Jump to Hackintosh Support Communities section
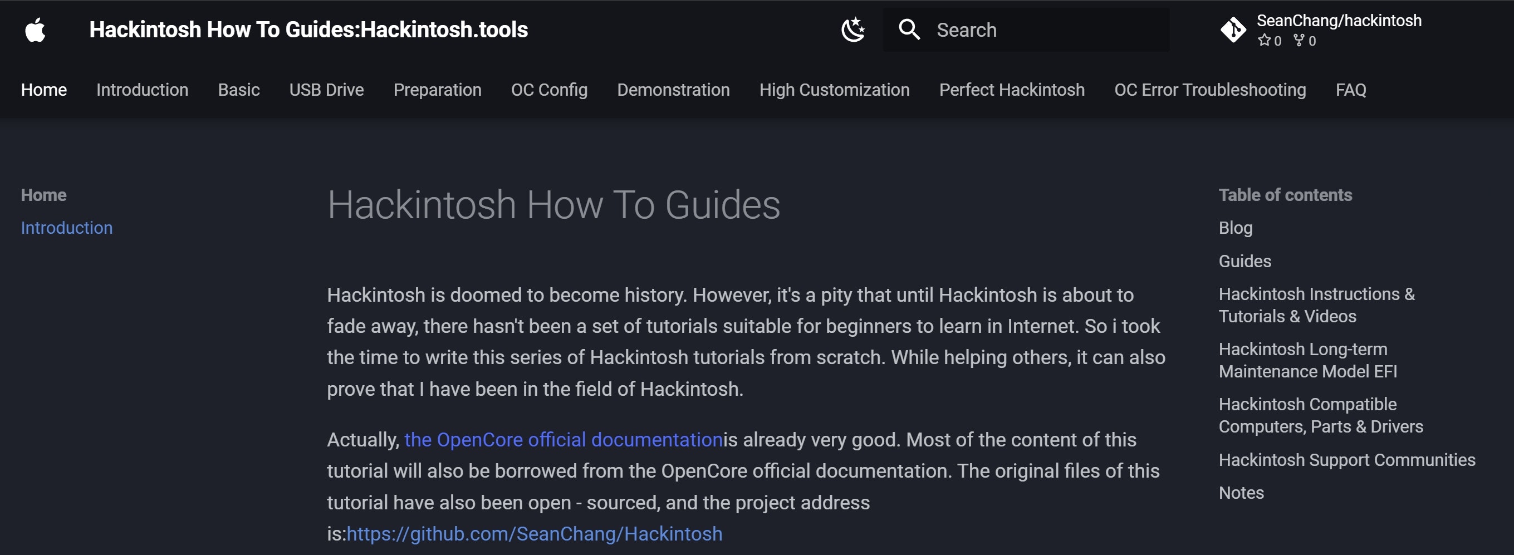 (x=1347, y=460)
